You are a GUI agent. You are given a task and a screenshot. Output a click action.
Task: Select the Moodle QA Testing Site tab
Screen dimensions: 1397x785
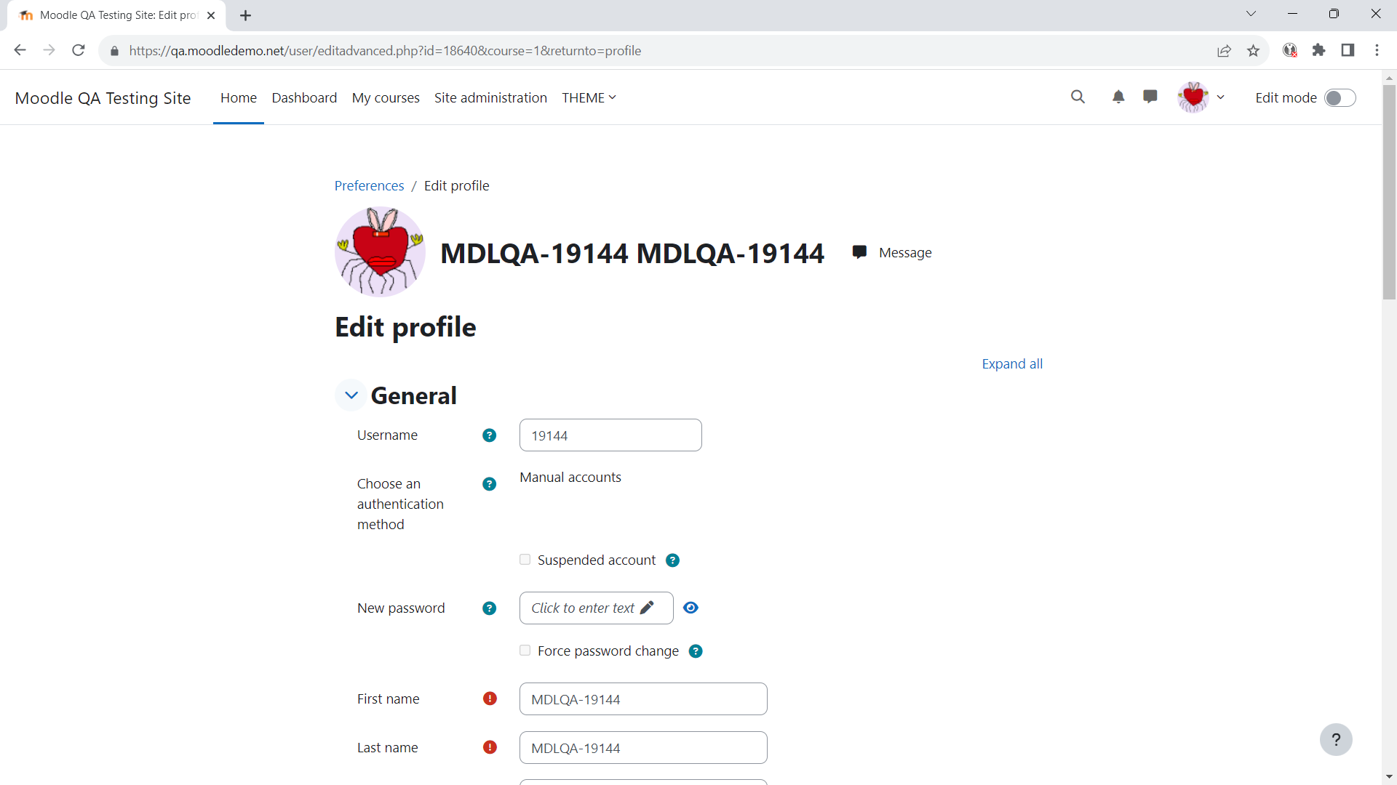(x=116, y=15)
